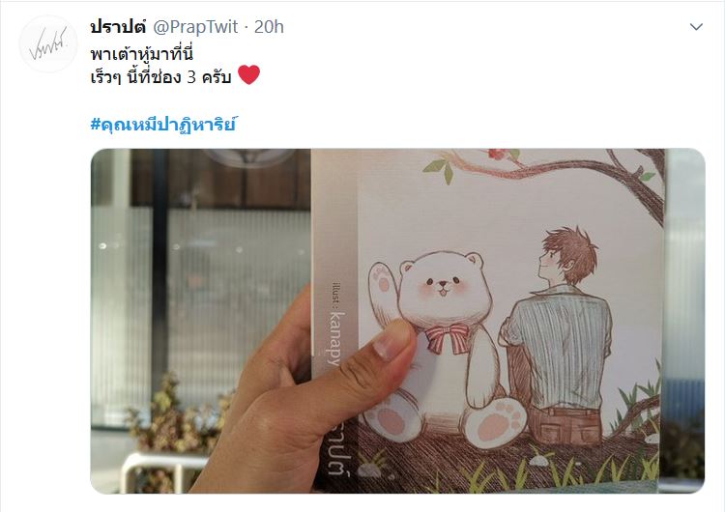Image resolution: width=725 pixels, height=512 pixels.
Task: Click the red flower on the branch
Action: tap(497, 154)
